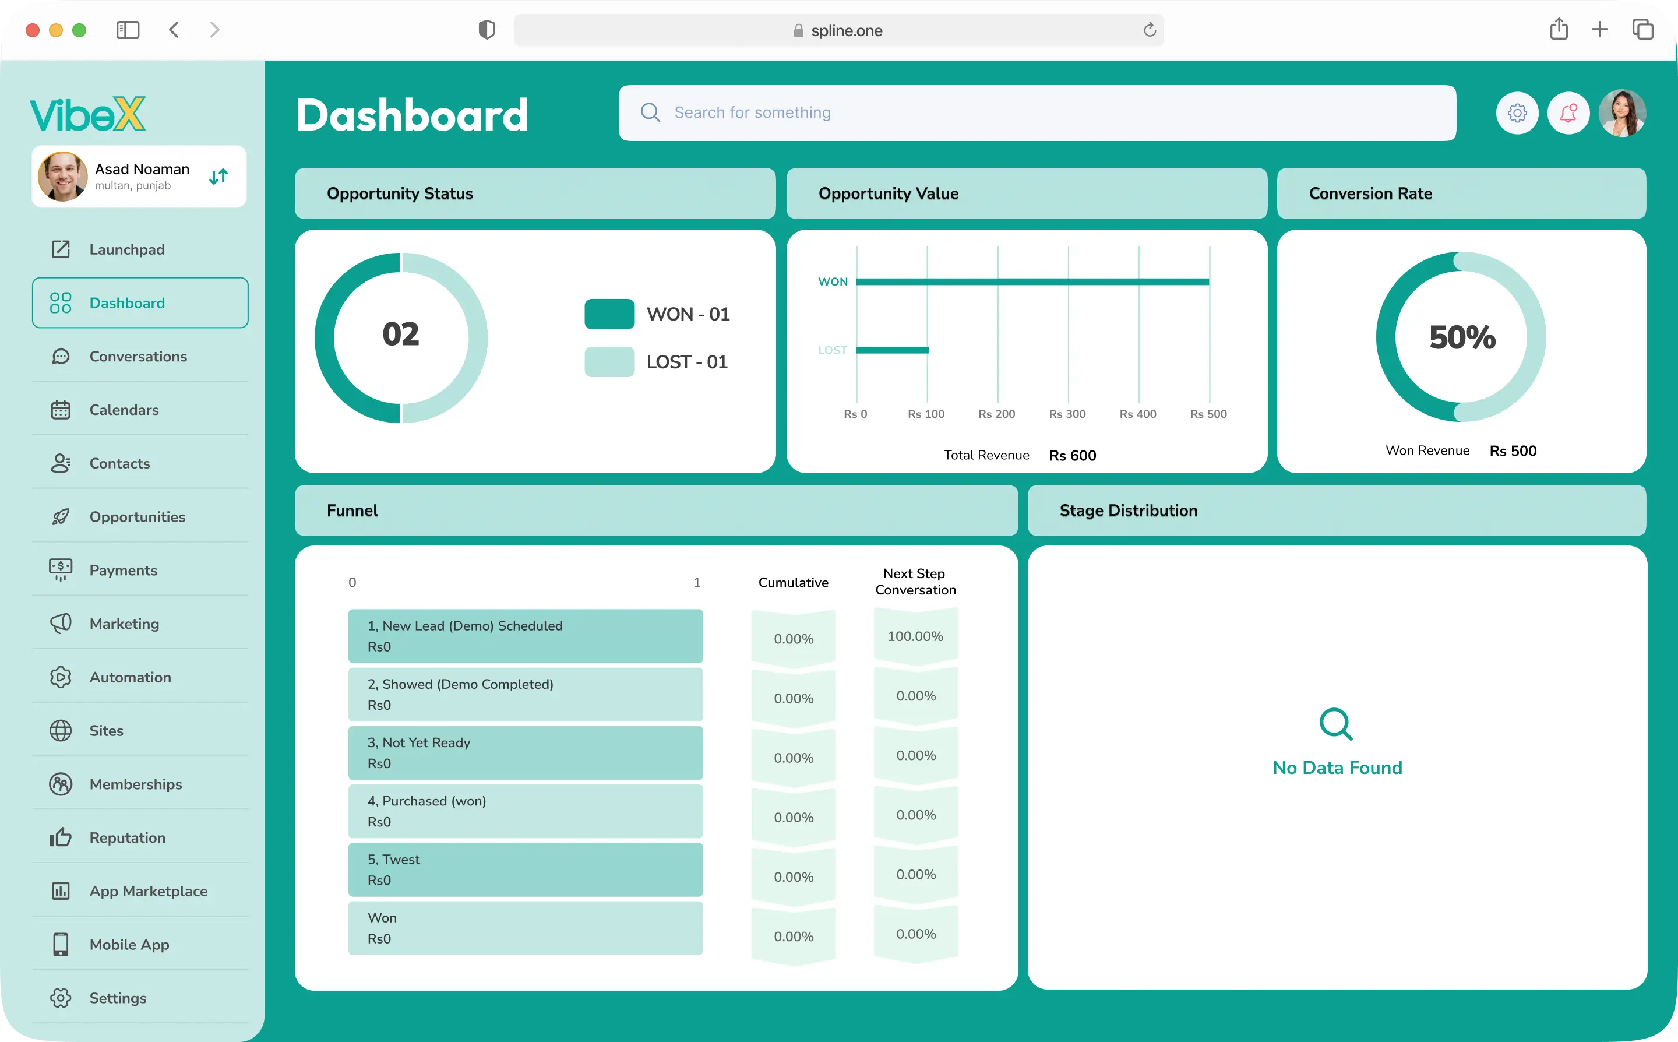
Task: Open notifications bell icon
Action: click(x=1568, y=113)
